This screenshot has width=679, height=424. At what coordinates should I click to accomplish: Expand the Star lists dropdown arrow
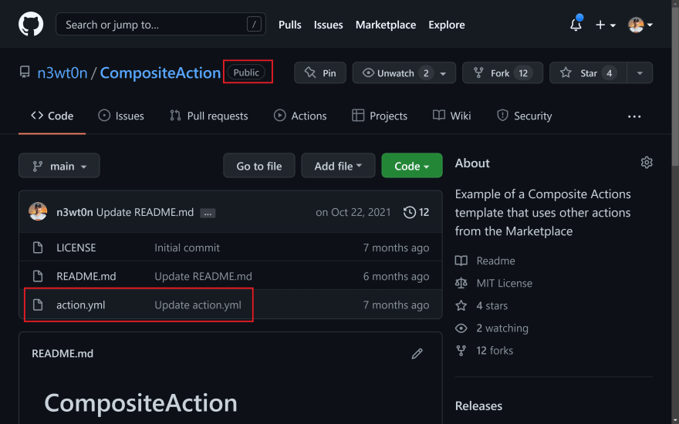[x=640, y=72]
